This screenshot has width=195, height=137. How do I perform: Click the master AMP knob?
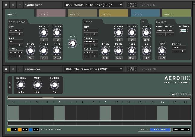(x=162, y=51)
